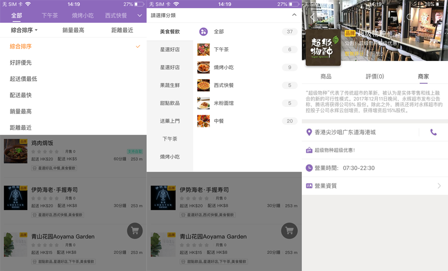
Task: Tap the orange checkmark beside 綜合排序
Action: (138, 46)
